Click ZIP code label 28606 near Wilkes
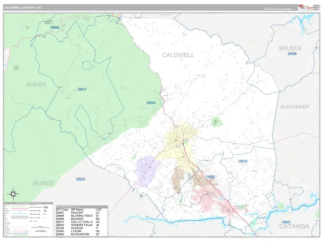This screenshot has width=323, height=242. [292, 53]
